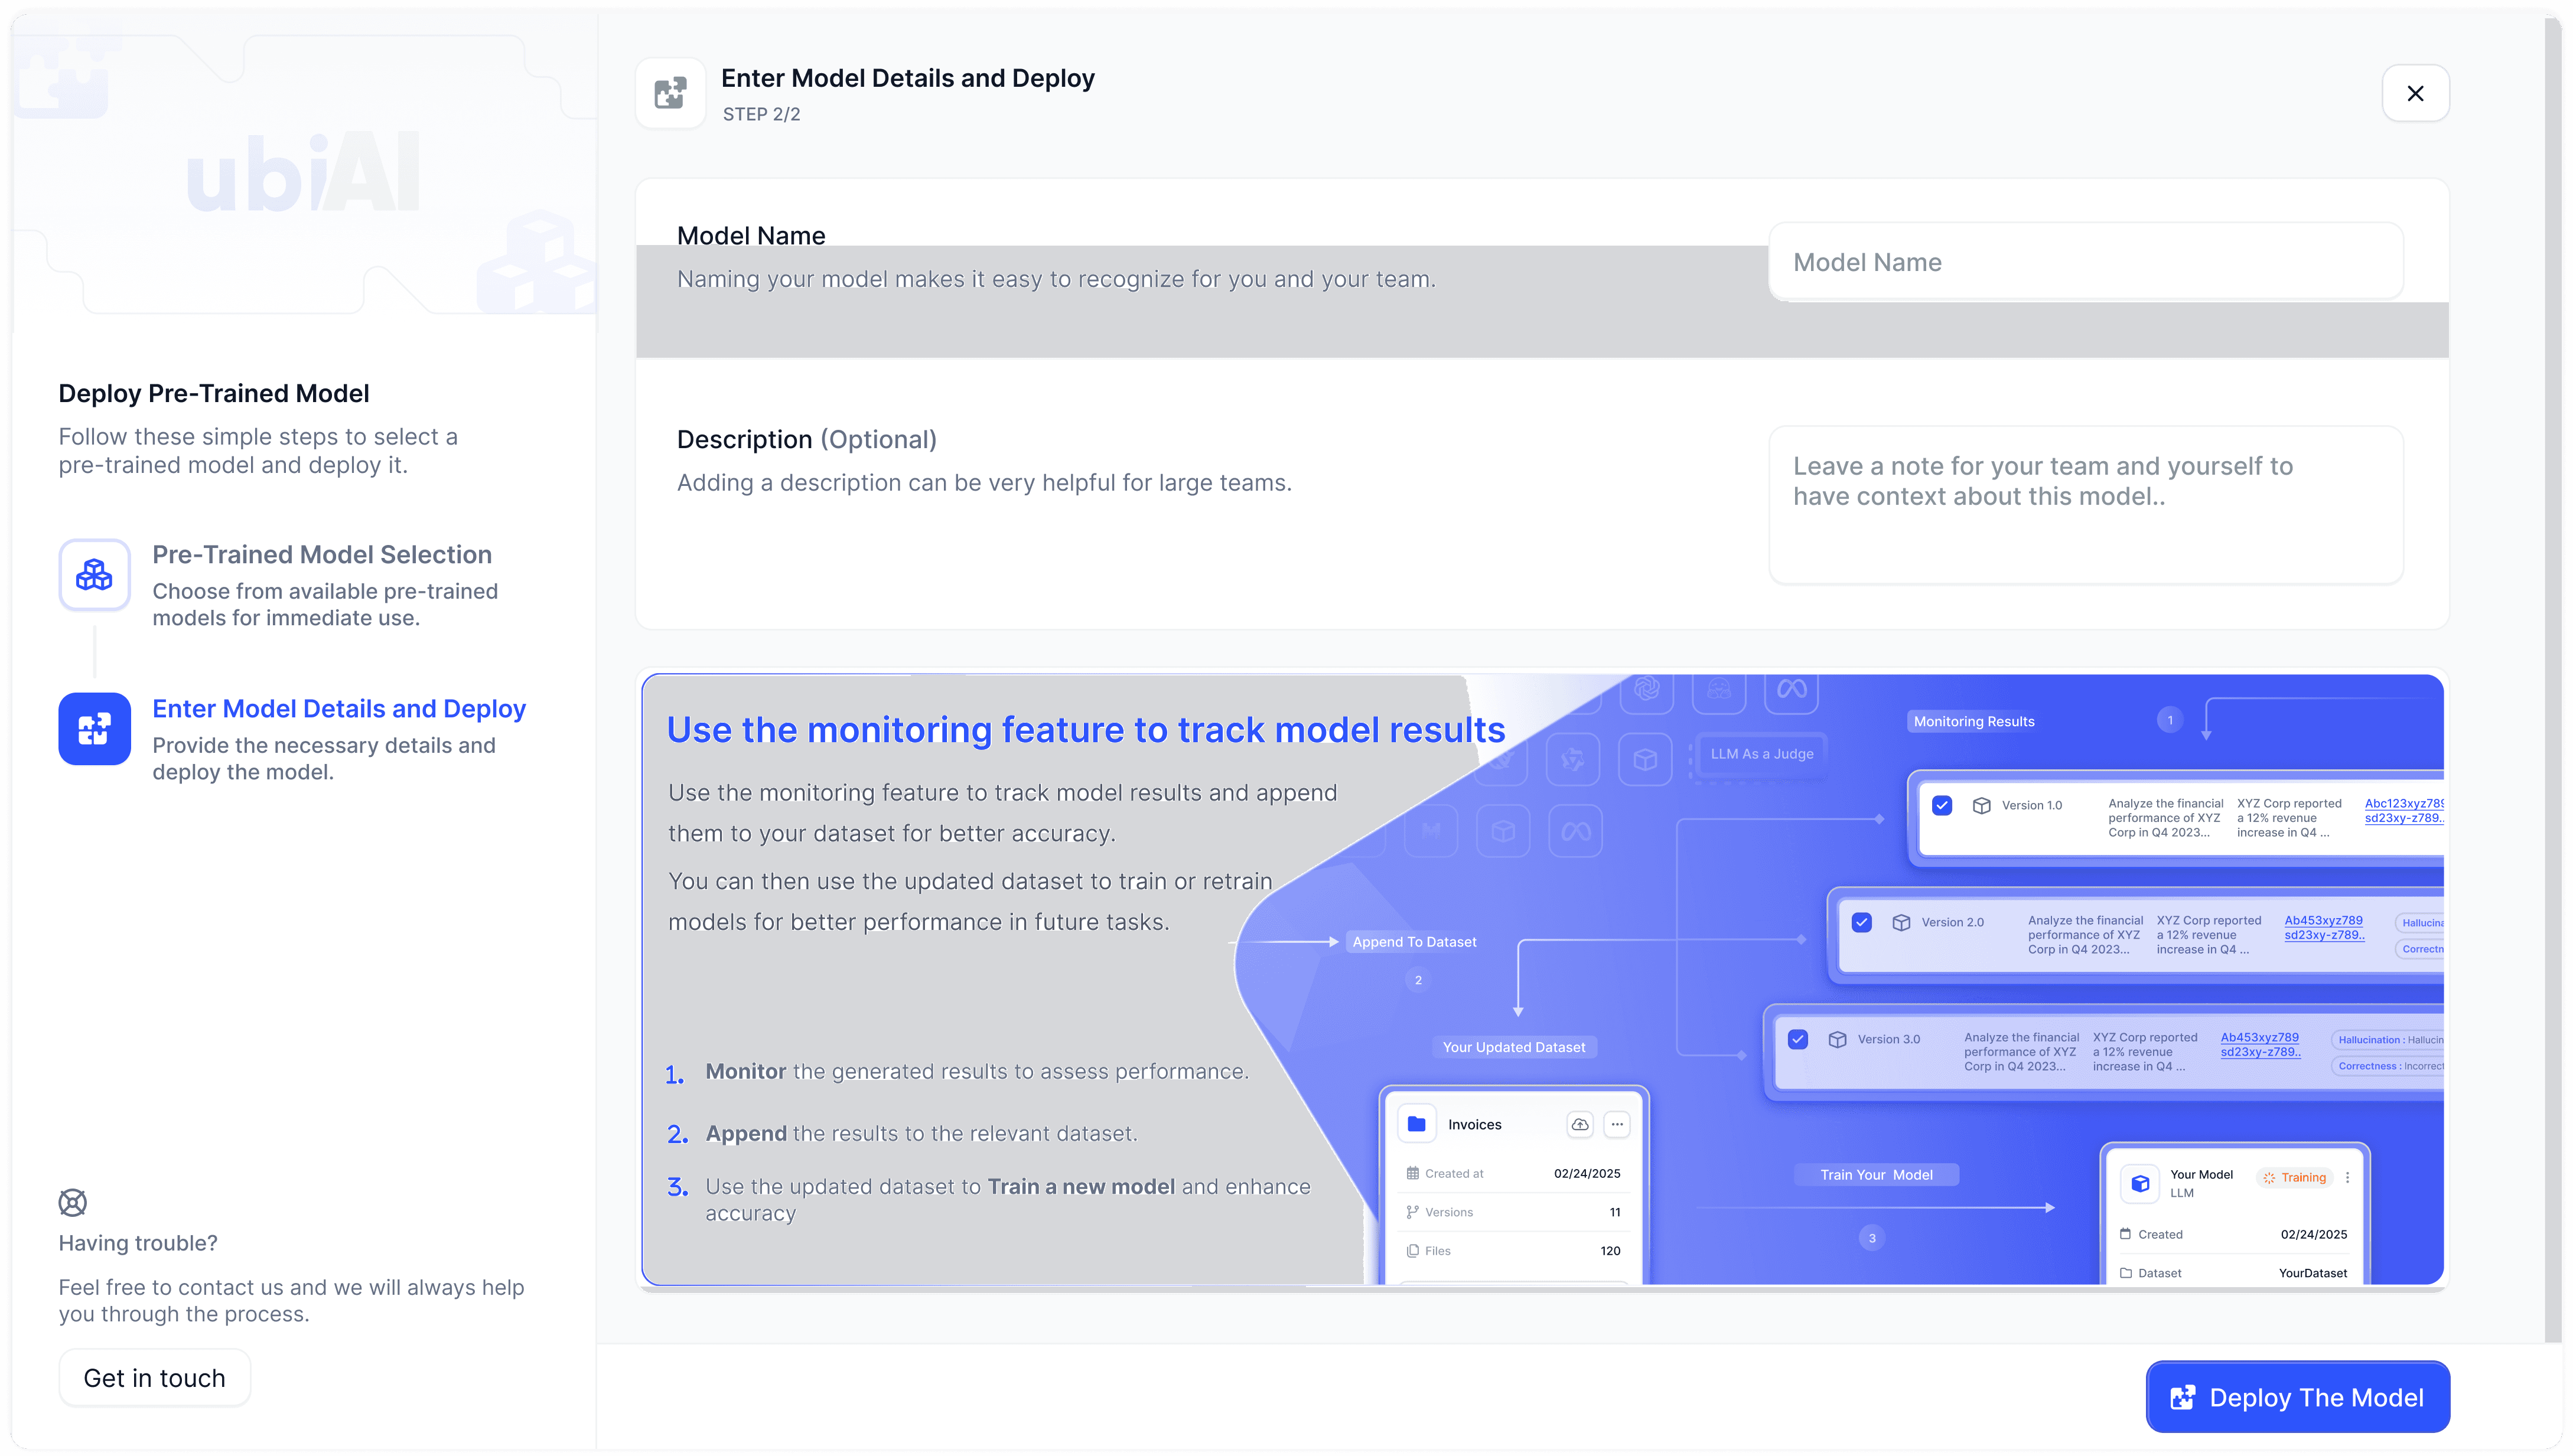Click into the Model Name input field

click(x=2085, y=262)
